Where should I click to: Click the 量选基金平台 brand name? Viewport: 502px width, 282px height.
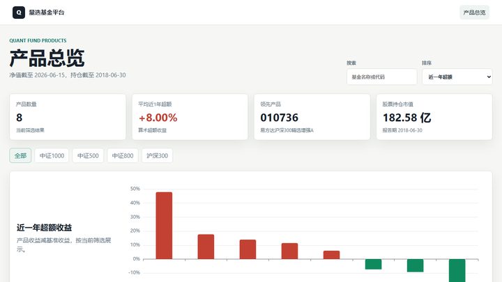point(47,13)
